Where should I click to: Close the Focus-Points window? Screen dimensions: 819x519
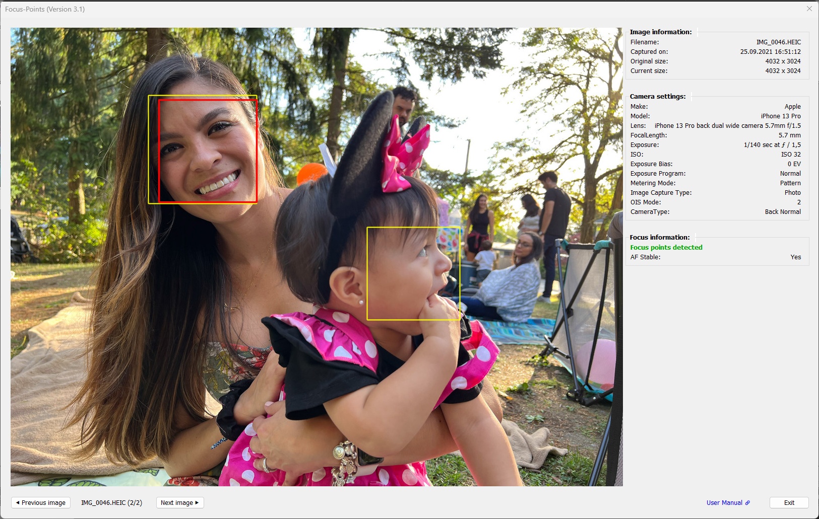[x=809, y=9]
